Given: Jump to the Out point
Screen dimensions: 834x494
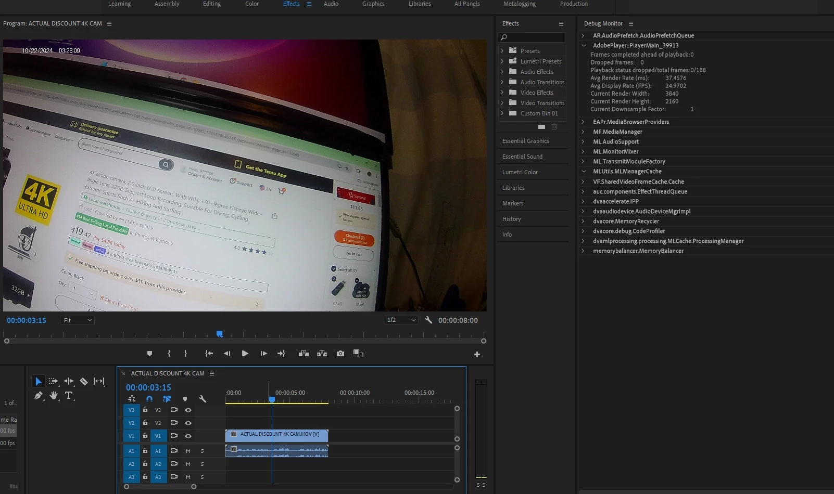Looking at the screenshot, I should [x=282, y=354].
